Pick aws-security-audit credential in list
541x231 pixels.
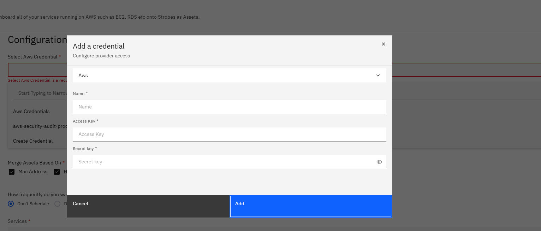click(40, 126)
